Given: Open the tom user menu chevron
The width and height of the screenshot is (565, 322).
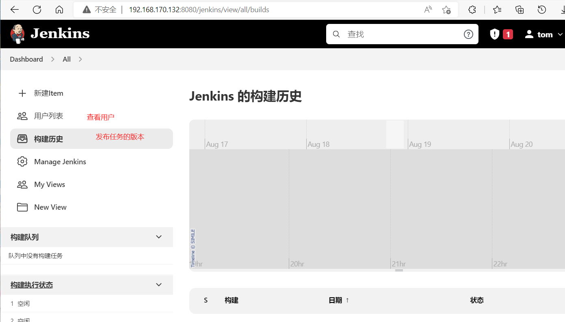Looking at the screenshot, I should coord(561,34).
